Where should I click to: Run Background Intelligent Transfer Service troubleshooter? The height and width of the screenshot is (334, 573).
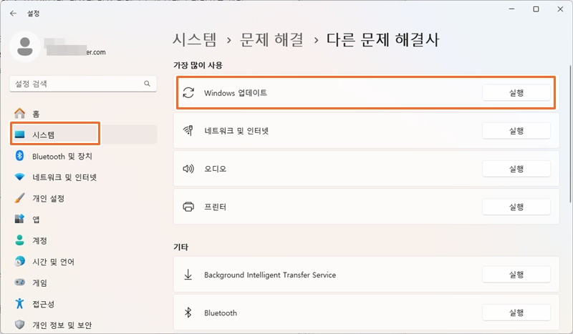coord(516,275)
